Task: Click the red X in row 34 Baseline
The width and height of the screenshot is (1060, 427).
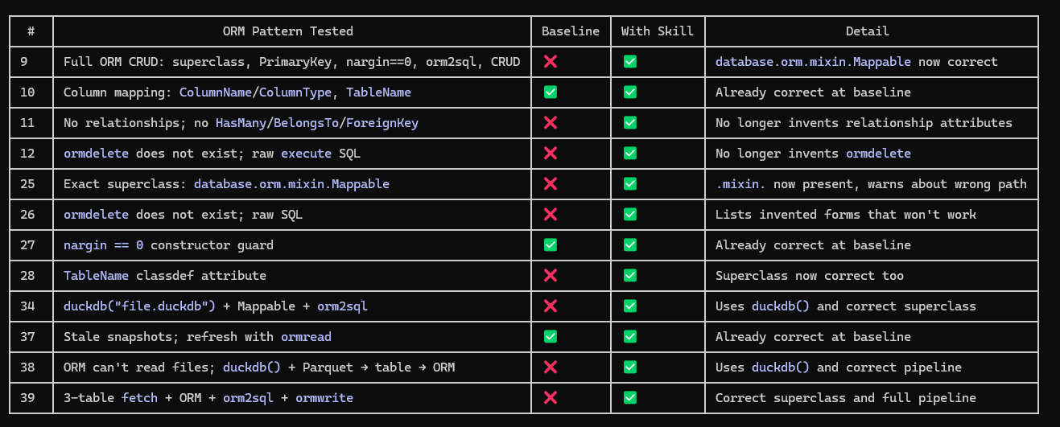Action: 551,306
